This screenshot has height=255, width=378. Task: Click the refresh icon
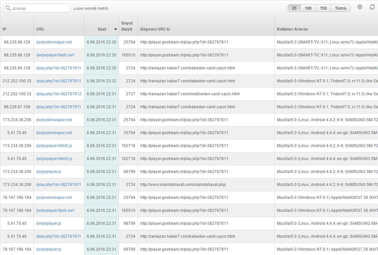coord(372,7)
